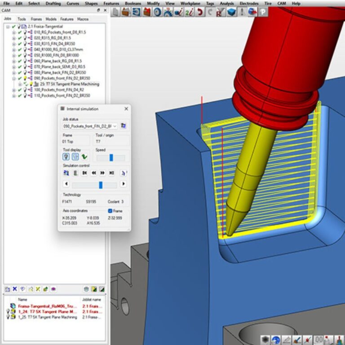345x345 pixels.
Task: Click the fast-forward simulation button
Action: 102,172
